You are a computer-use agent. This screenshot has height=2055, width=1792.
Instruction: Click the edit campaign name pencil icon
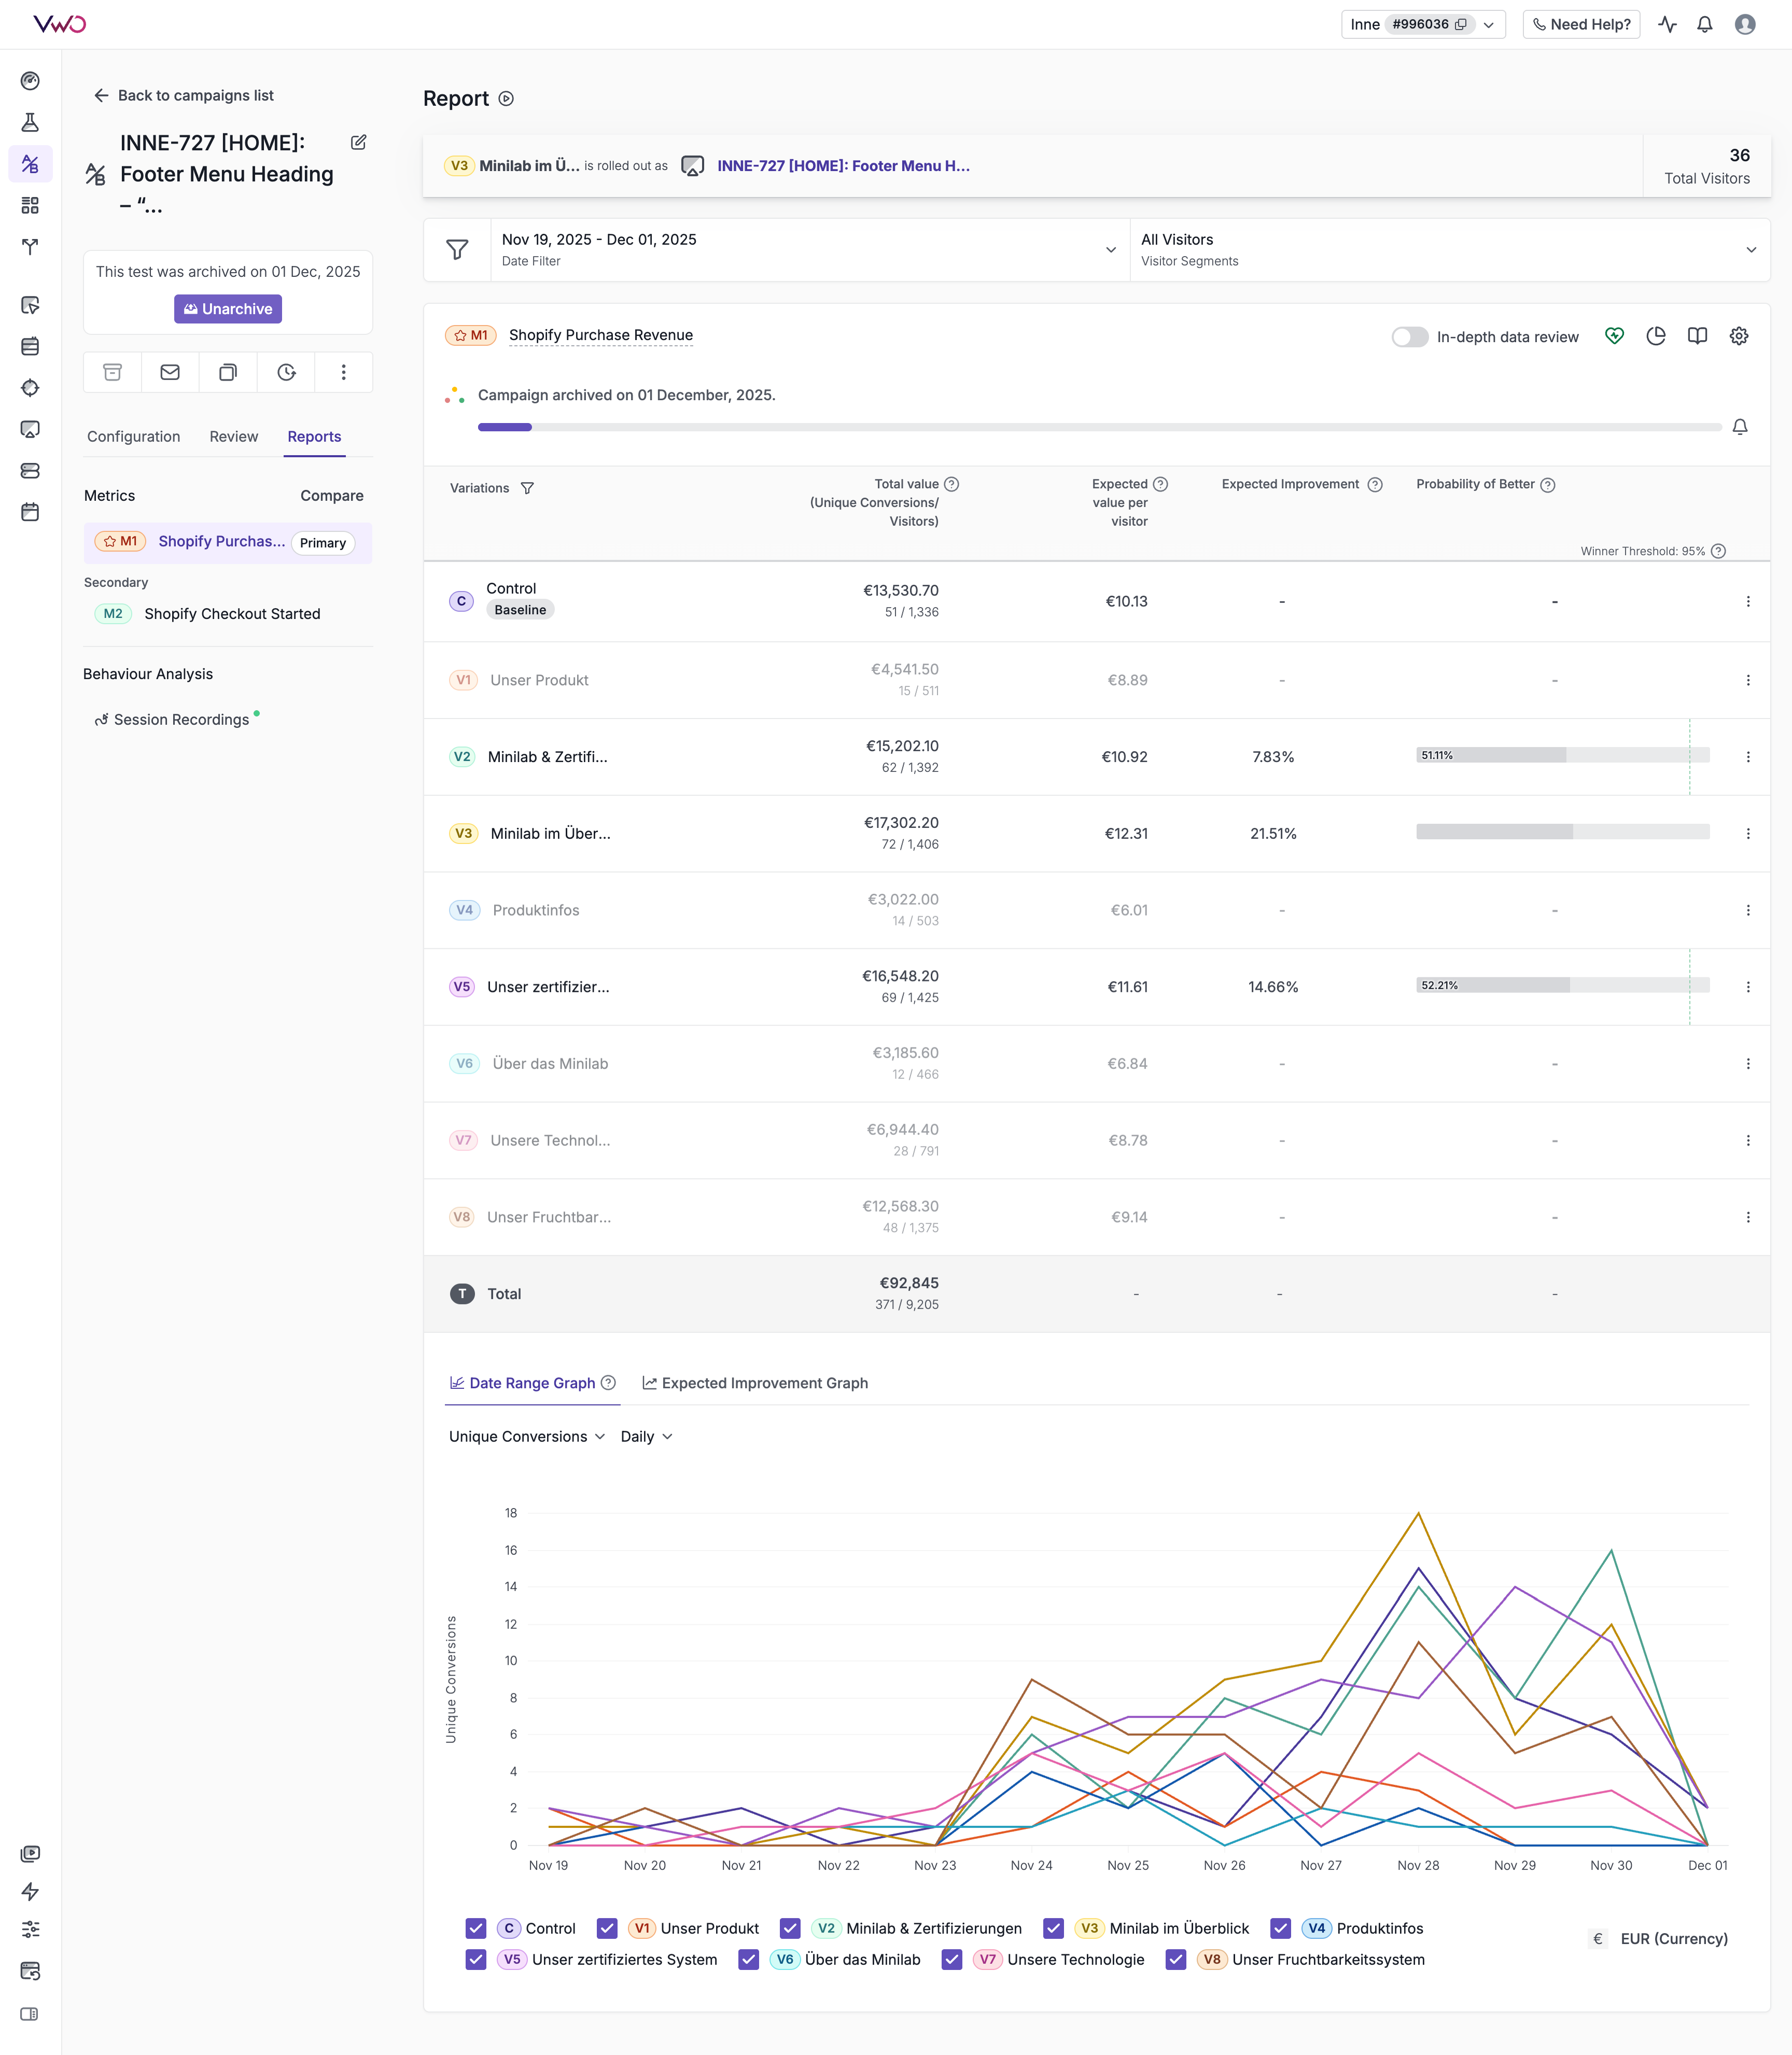click(x=358, y=142)
